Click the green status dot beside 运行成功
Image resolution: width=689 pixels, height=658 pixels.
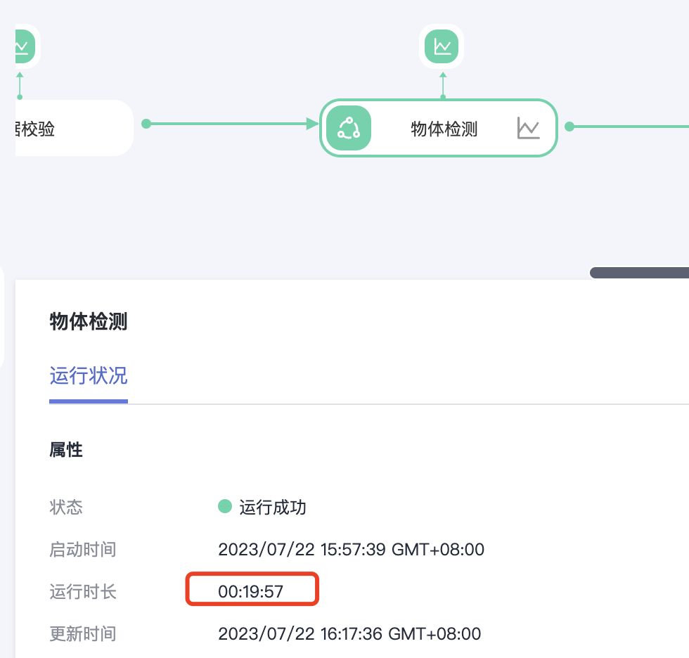point(225,506)
